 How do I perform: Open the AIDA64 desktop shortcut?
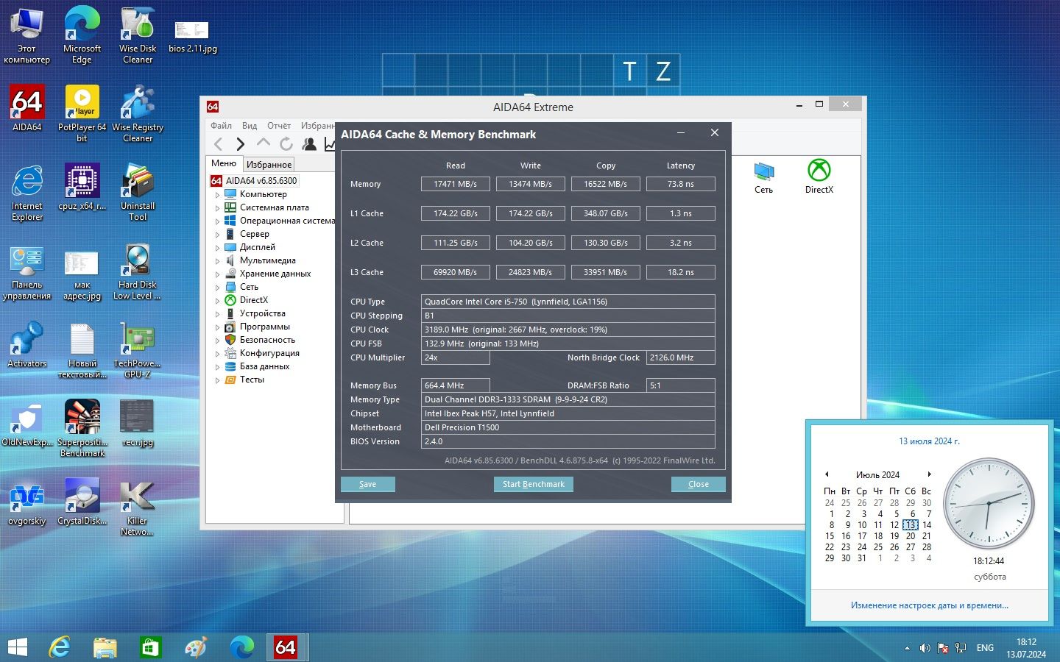(x=27, y=108)
